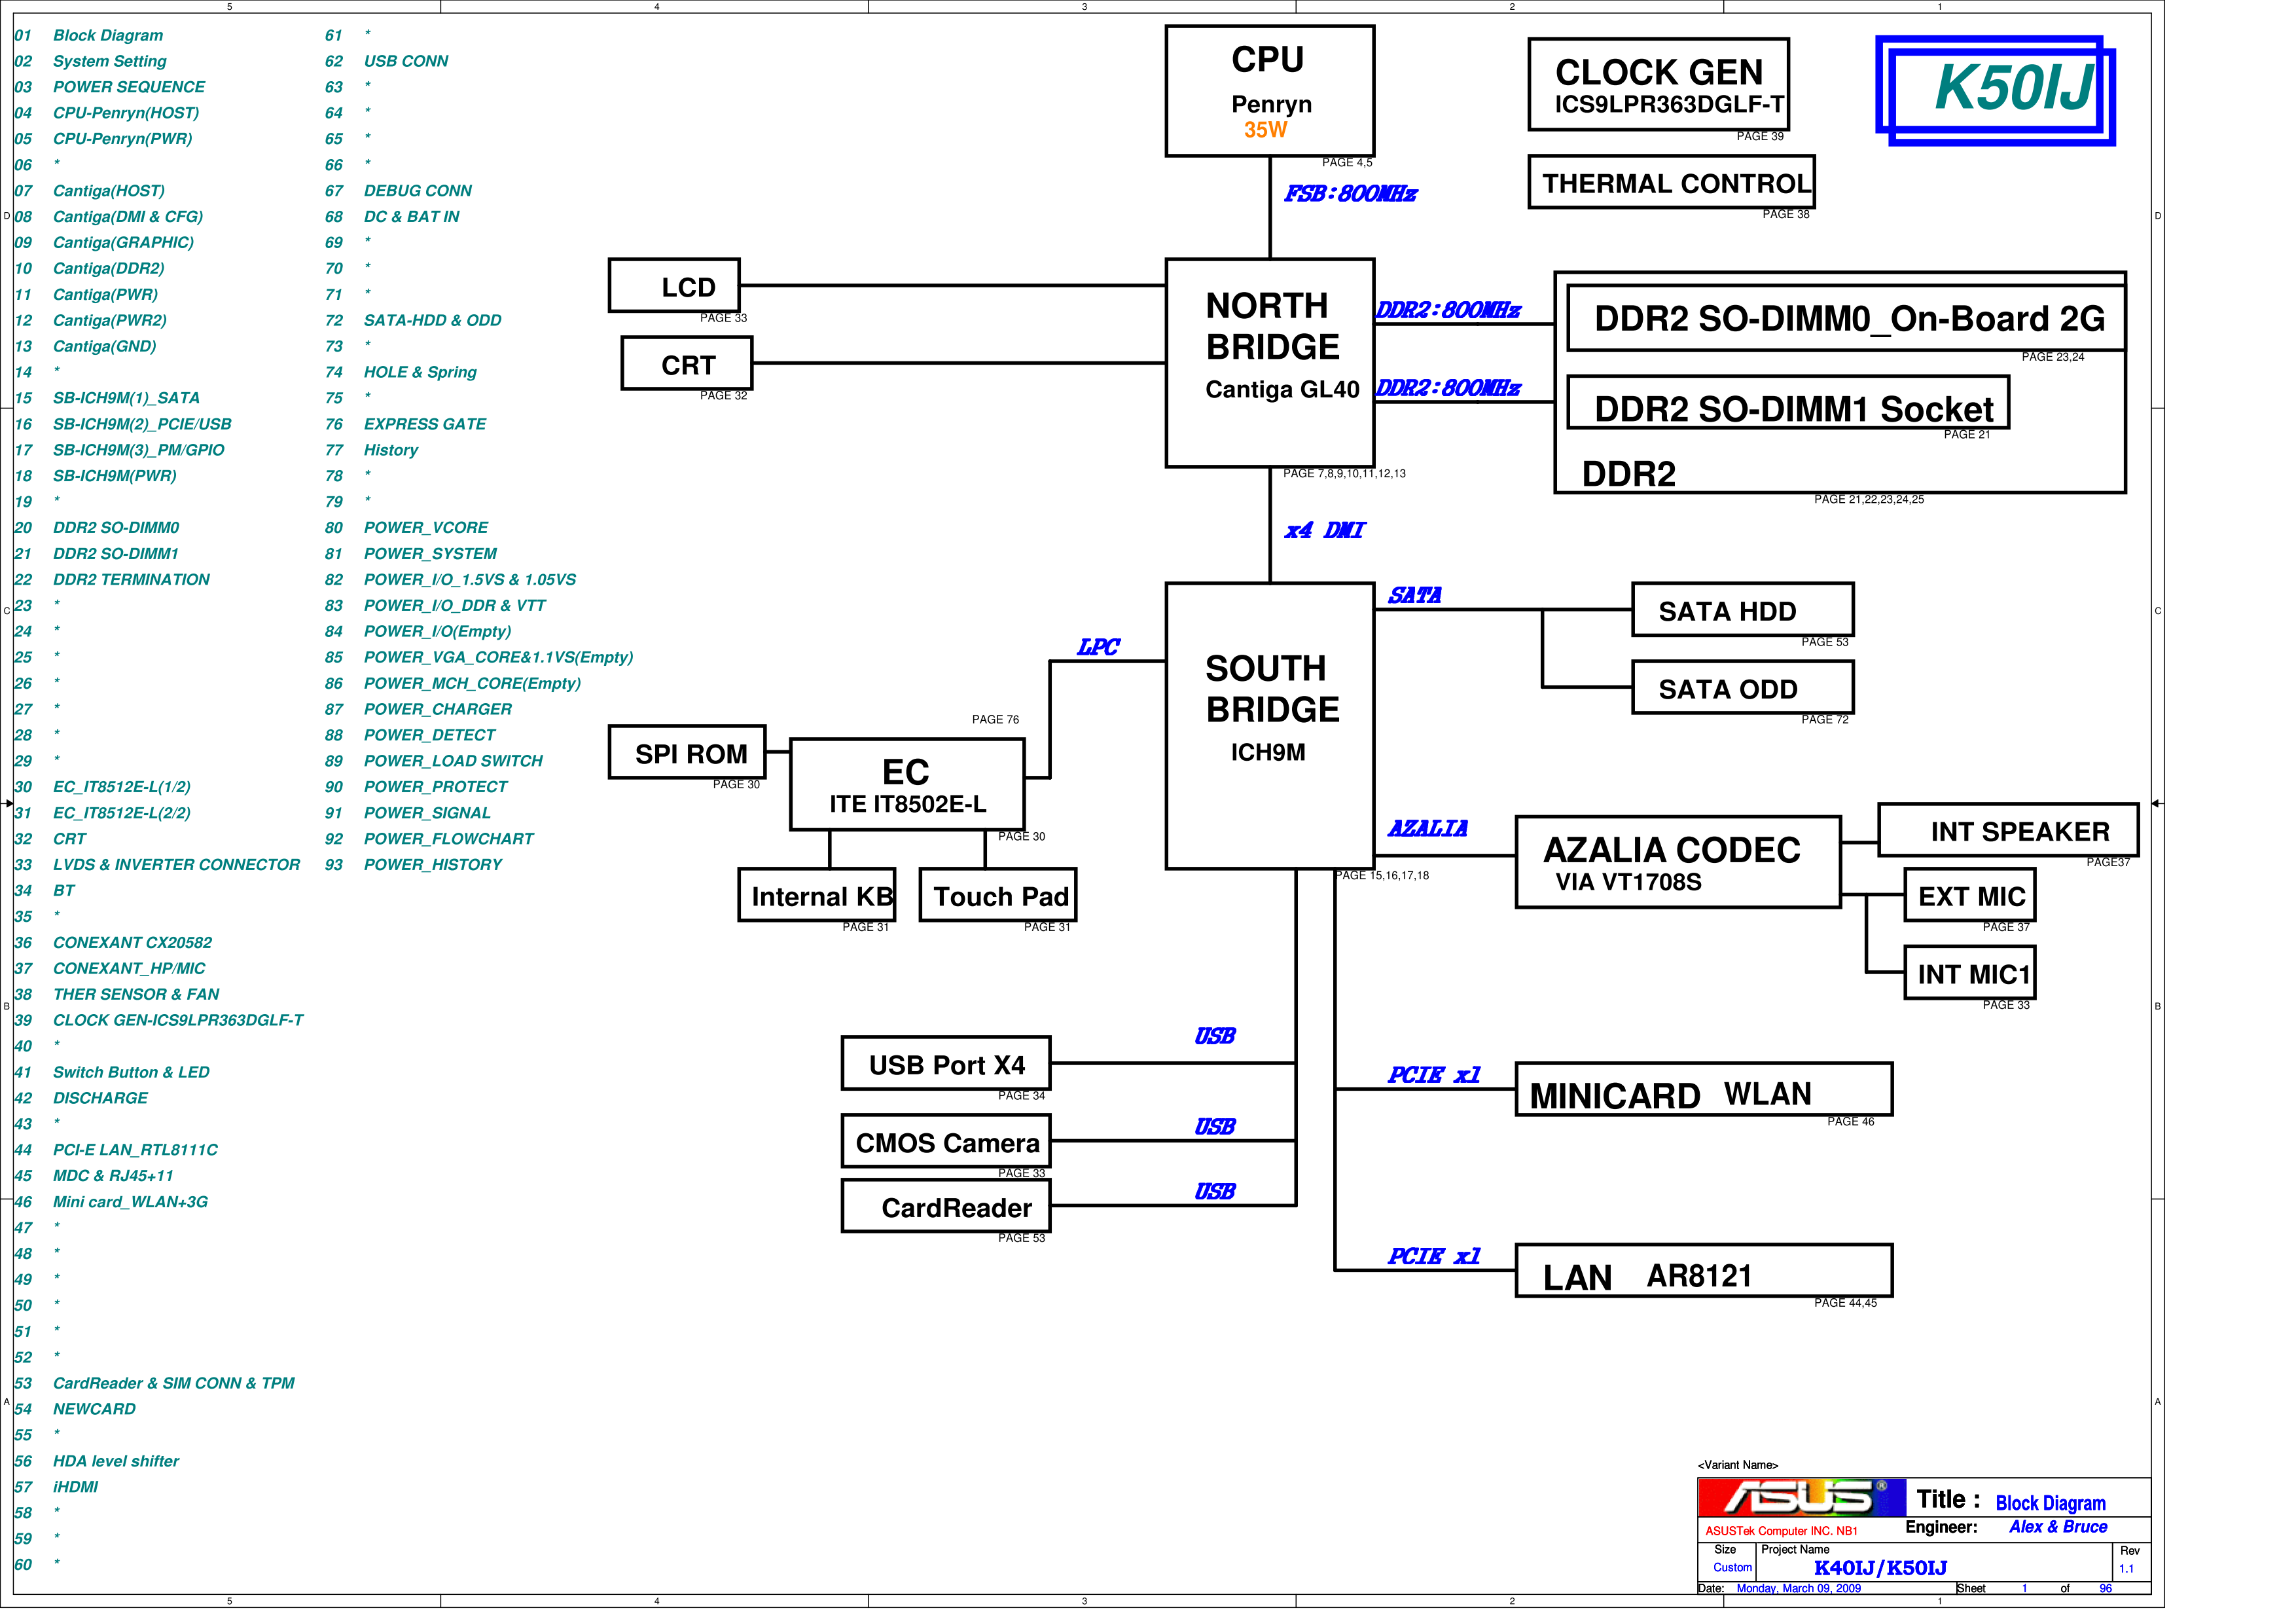The image size is (2296, 1623).
Task: Click the engineer name Alex & Bruce
Action: coord(2058,1527)
